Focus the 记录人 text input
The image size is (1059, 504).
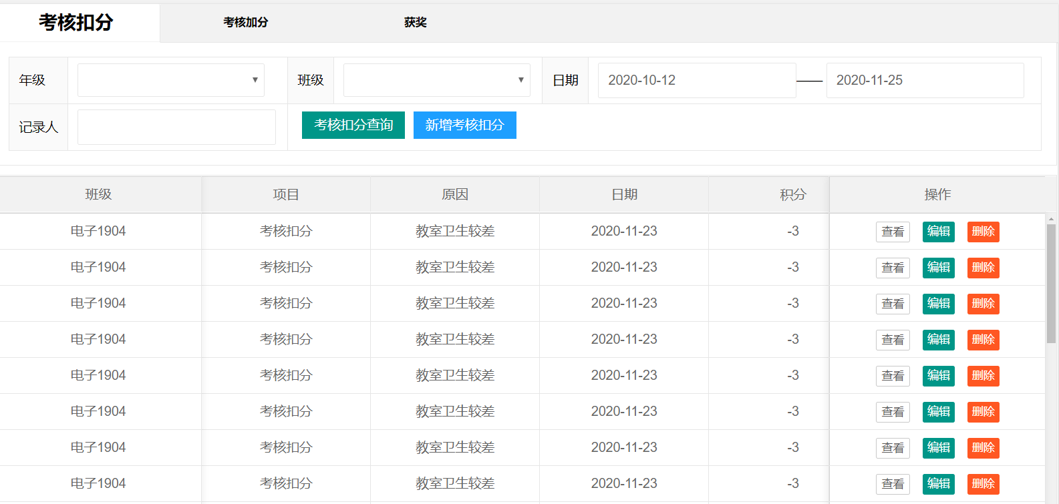pyautogui.click(x=176, y=127)
